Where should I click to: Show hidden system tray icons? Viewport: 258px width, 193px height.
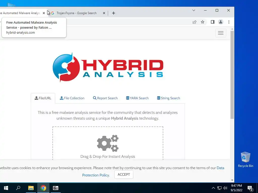tap(213, 188)
